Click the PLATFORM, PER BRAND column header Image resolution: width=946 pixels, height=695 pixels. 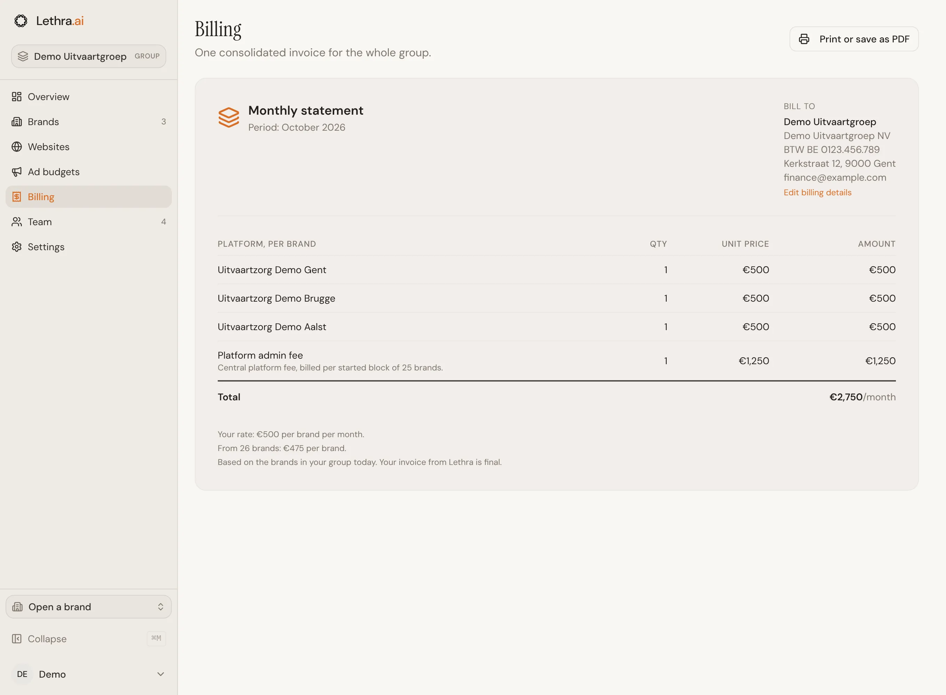click(267, 244)
